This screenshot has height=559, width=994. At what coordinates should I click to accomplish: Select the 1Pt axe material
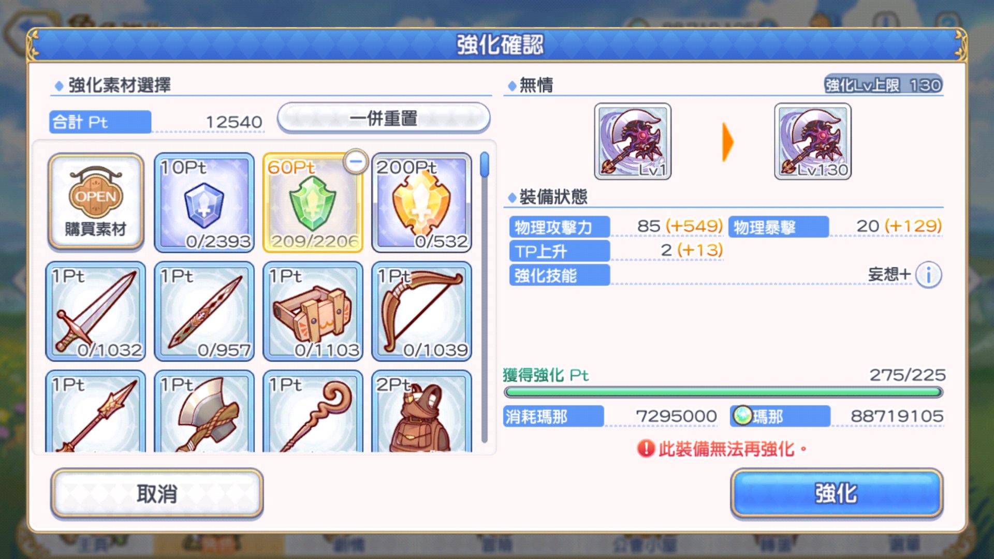[204, 411]
